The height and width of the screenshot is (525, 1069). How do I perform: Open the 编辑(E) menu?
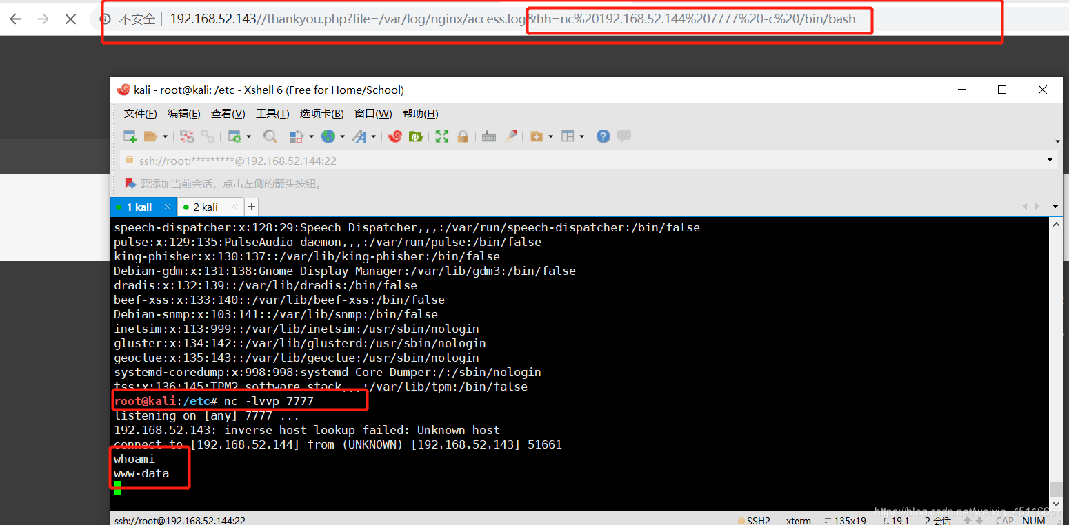tap(184, 114)
